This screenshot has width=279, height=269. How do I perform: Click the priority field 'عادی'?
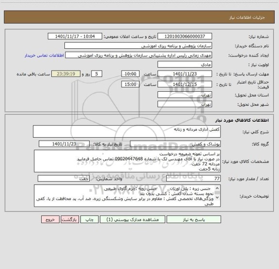(185, 64)
